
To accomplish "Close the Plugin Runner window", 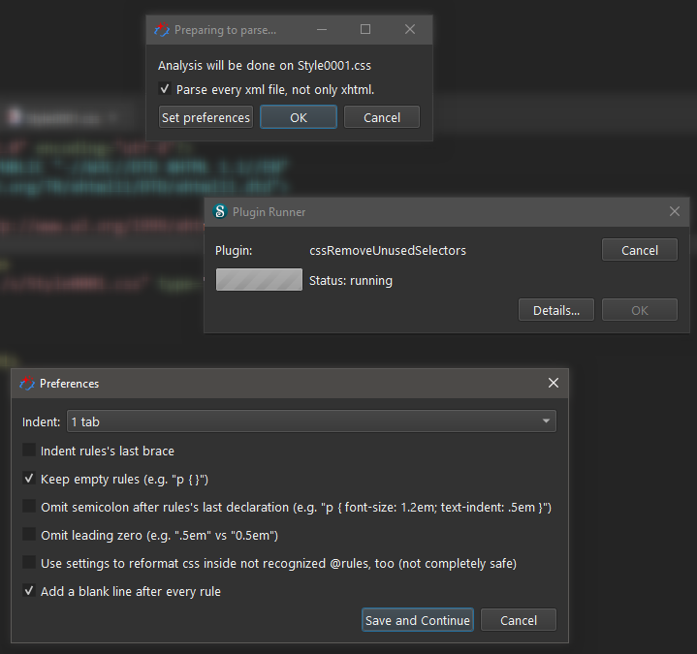I will tap(675, 211).
